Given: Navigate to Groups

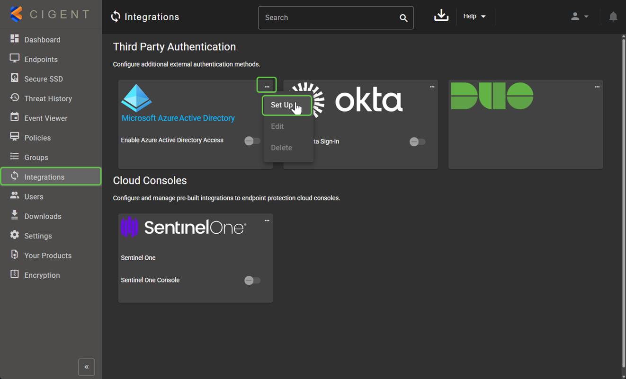Looking at the screenshot, I should (x=51, y=158).
